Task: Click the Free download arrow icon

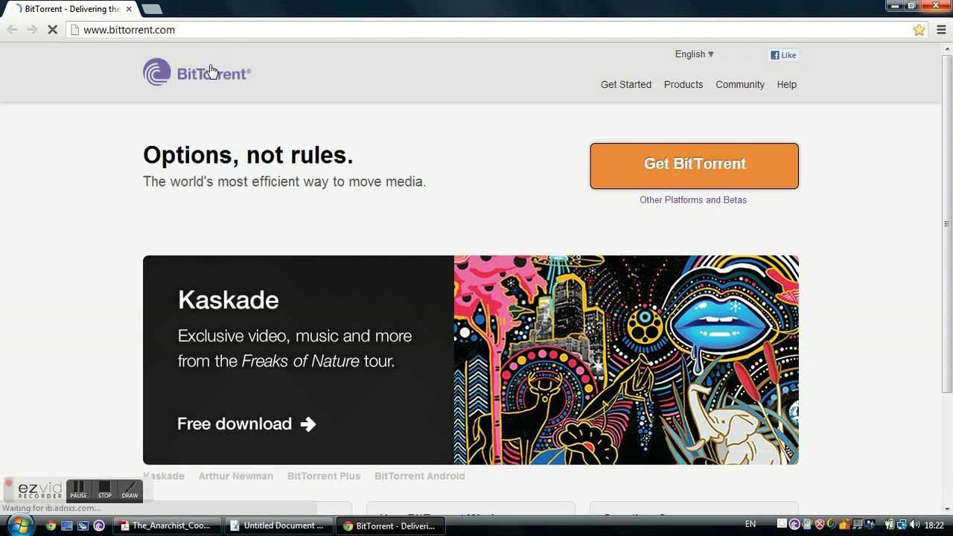Action: coord(308,424)
